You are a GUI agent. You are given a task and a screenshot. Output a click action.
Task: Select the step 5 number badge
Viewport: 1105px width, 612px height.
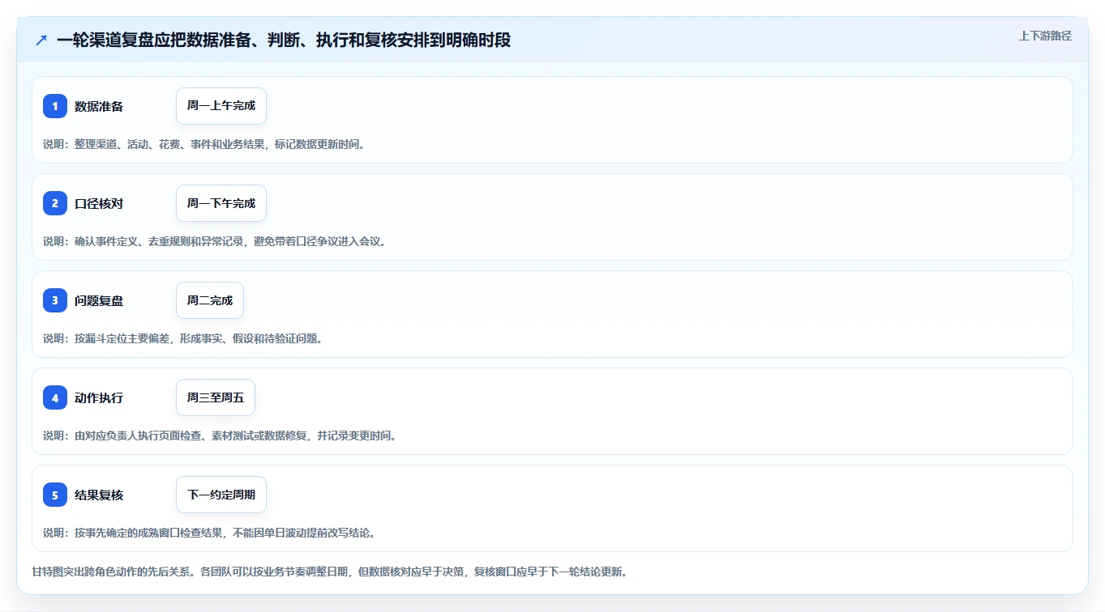click(55, 495)
